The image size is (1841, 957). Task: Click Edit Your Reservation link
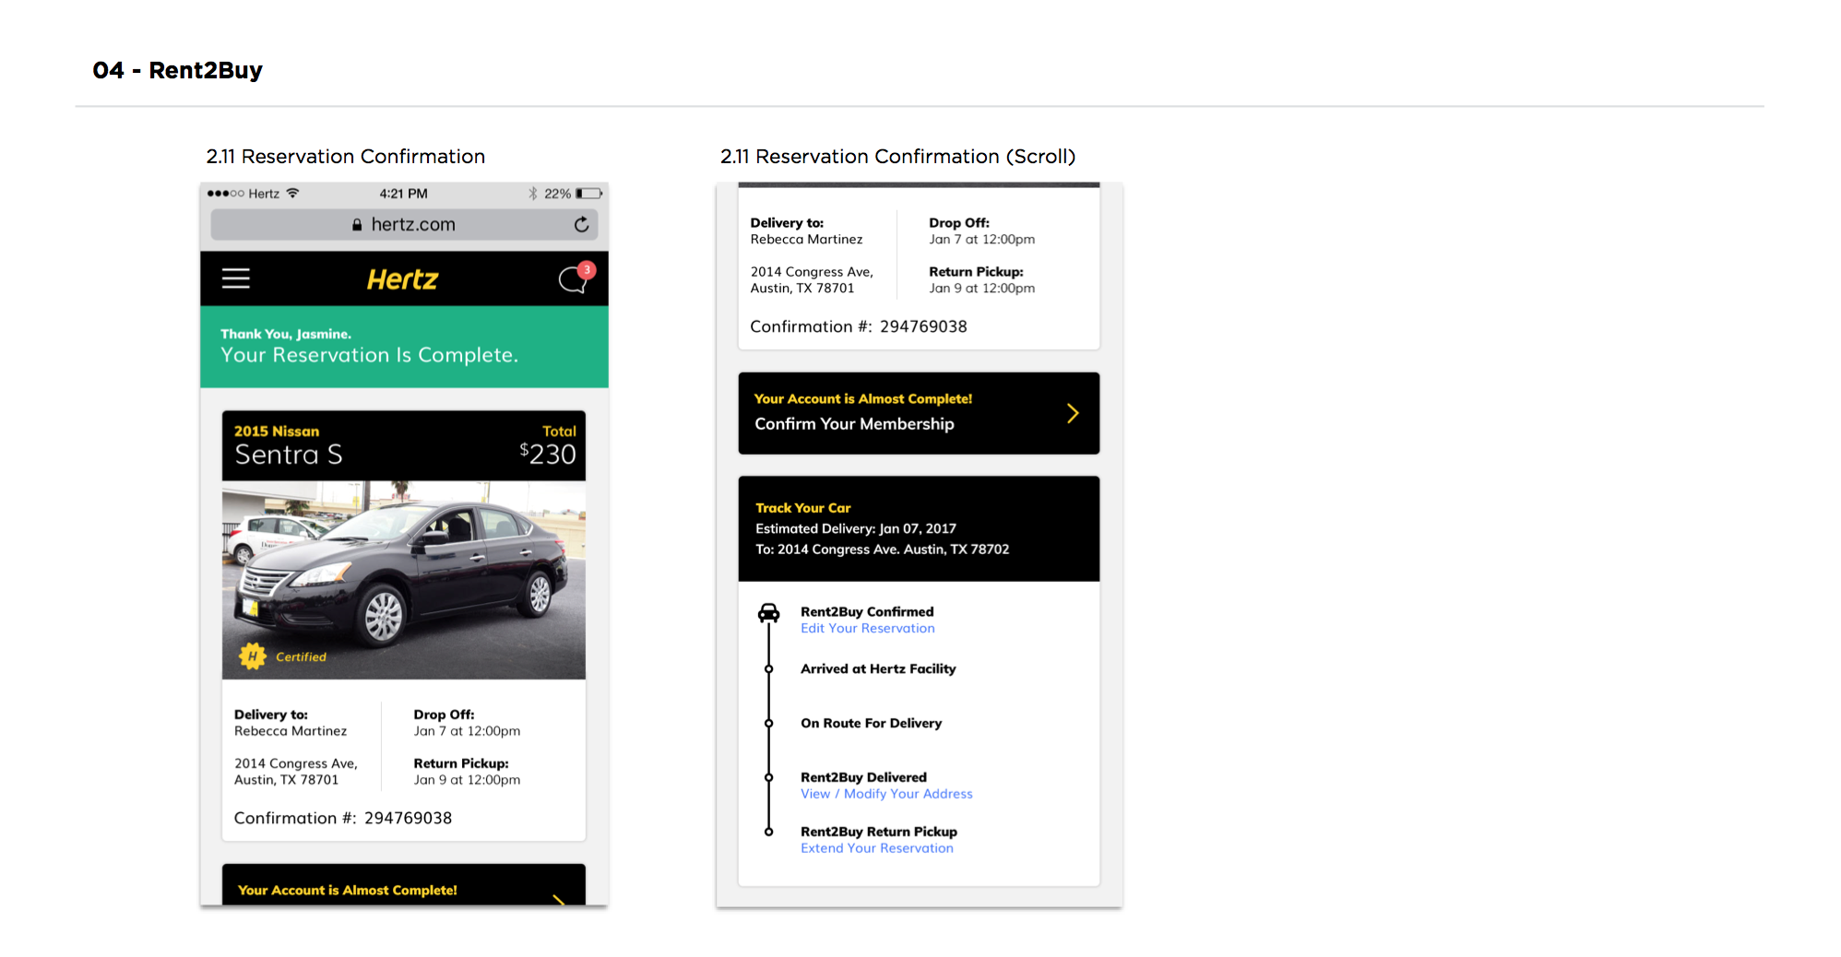click(x=867, y=628)
